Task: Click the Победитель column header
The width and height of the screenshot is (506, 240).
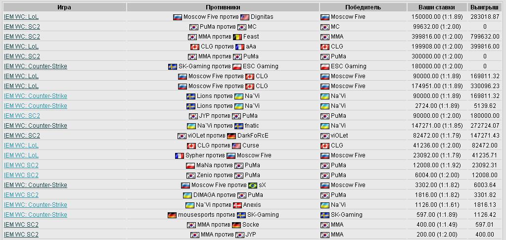Action: 363,7
